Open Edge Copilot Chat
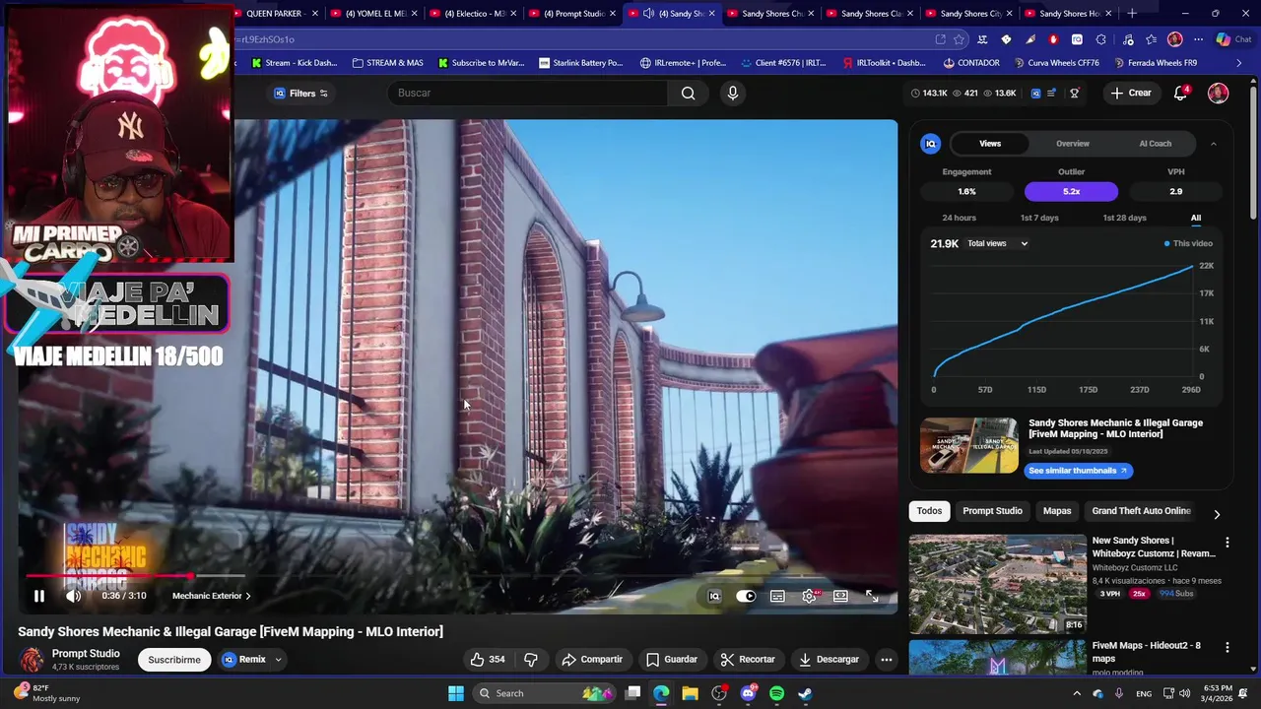Viewport: 1261px width, 709px height. pyautogui.click(x=1233, y=39)
